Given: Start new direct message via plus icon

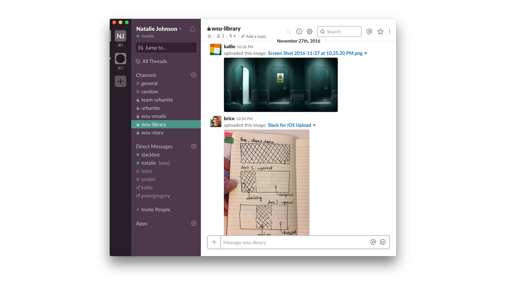Looking at the screenshot, I should (x=194, y=146).
